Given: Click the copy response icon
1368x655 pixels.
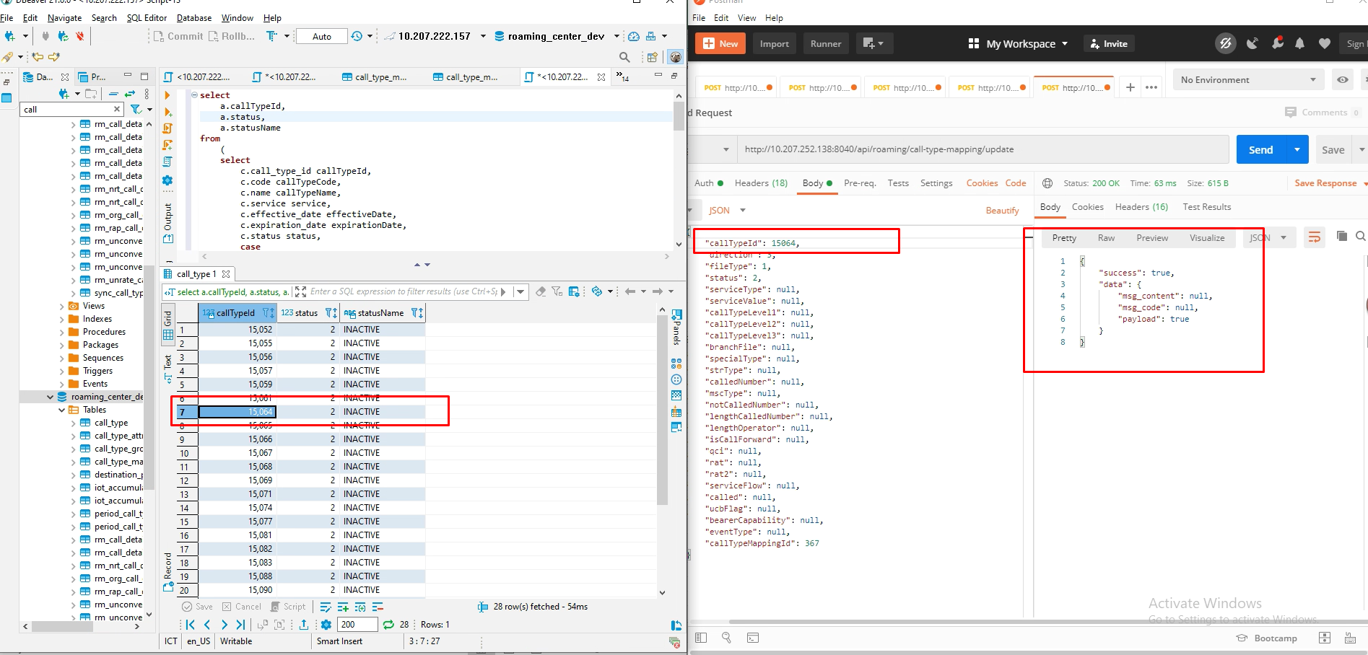Looking at the screenshot, I should (1341, 237).
